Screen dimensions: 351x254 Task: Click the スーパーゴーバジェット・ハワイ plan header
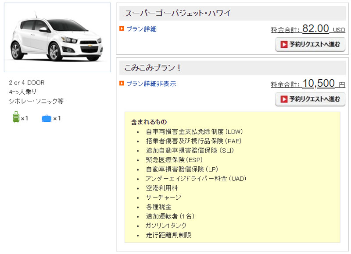pos(233,13)
